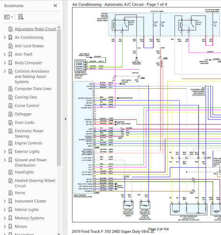Close the Bookmarks panel
Screen dimensions: 221x235
click(55, 6)
